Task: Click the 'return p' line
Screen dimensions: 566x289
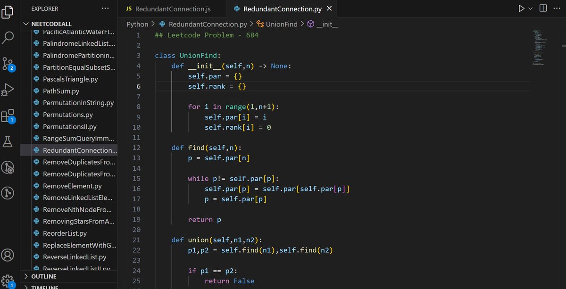Action: pos(205,219)
